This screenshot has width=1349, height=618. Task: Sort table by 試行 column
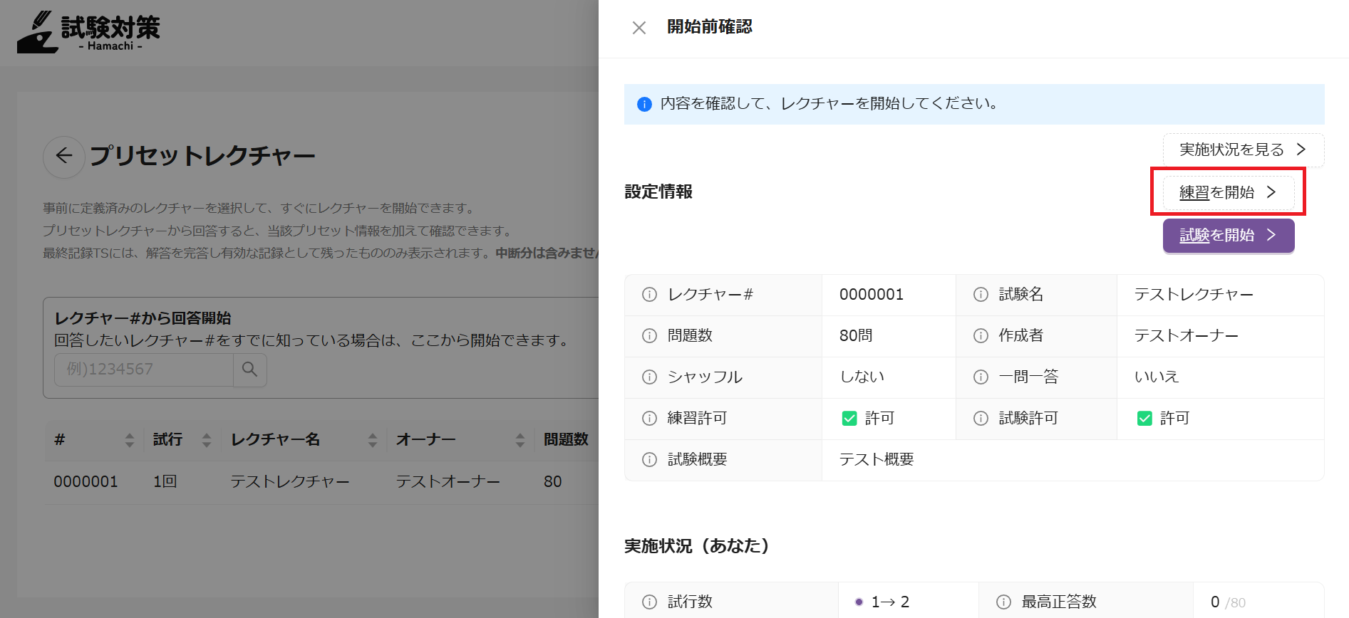pyautogui.click(x=206, y=440)
